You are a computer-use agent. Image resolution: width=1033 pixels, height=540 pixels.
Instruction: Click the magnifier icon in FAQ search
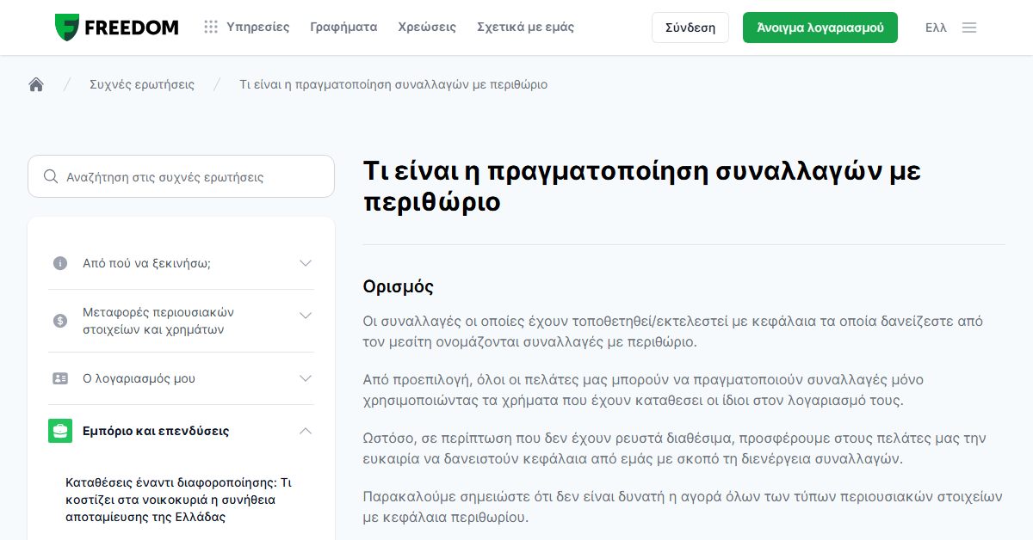pyautogui.click(x=51, y=176)
